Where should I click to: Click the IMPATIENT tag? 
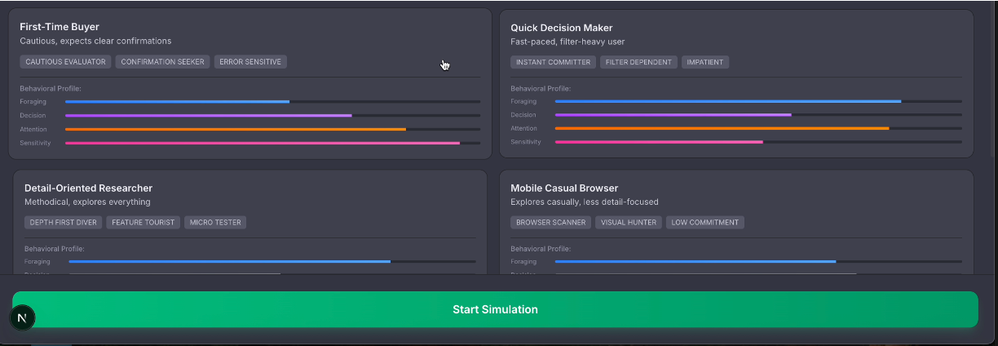click(x=705, y=62)
